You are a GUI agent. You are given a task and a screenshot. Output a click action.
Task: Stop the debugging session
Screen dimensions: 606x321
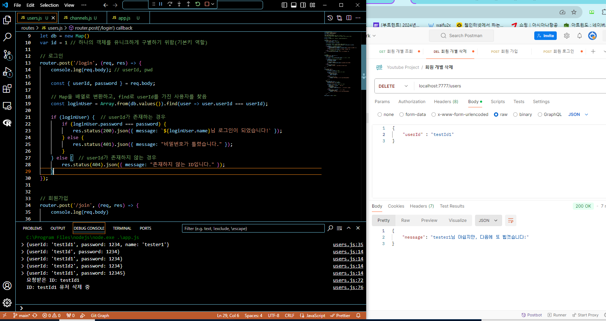coord(207,4)
